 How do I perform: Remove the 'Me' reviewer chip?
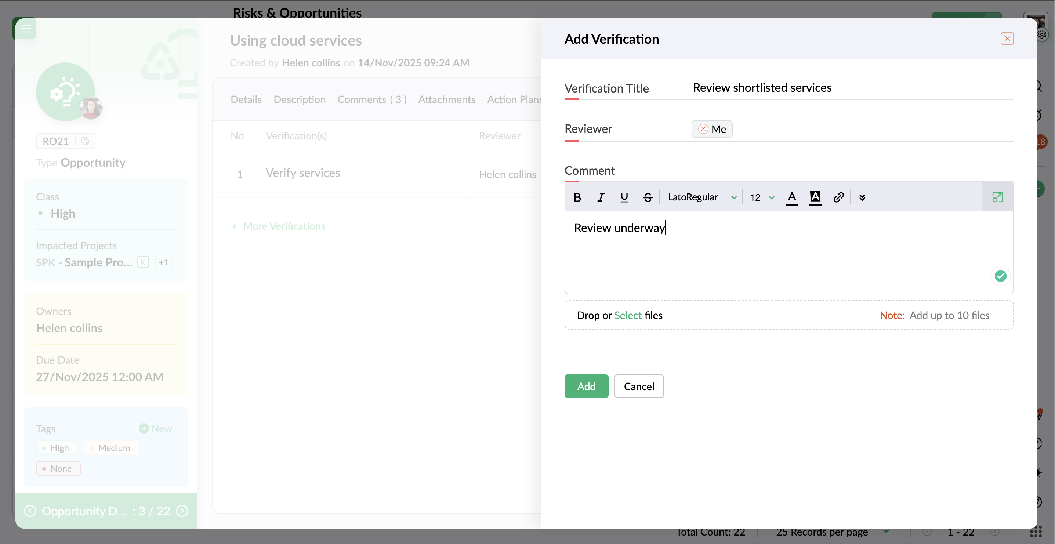703,129
